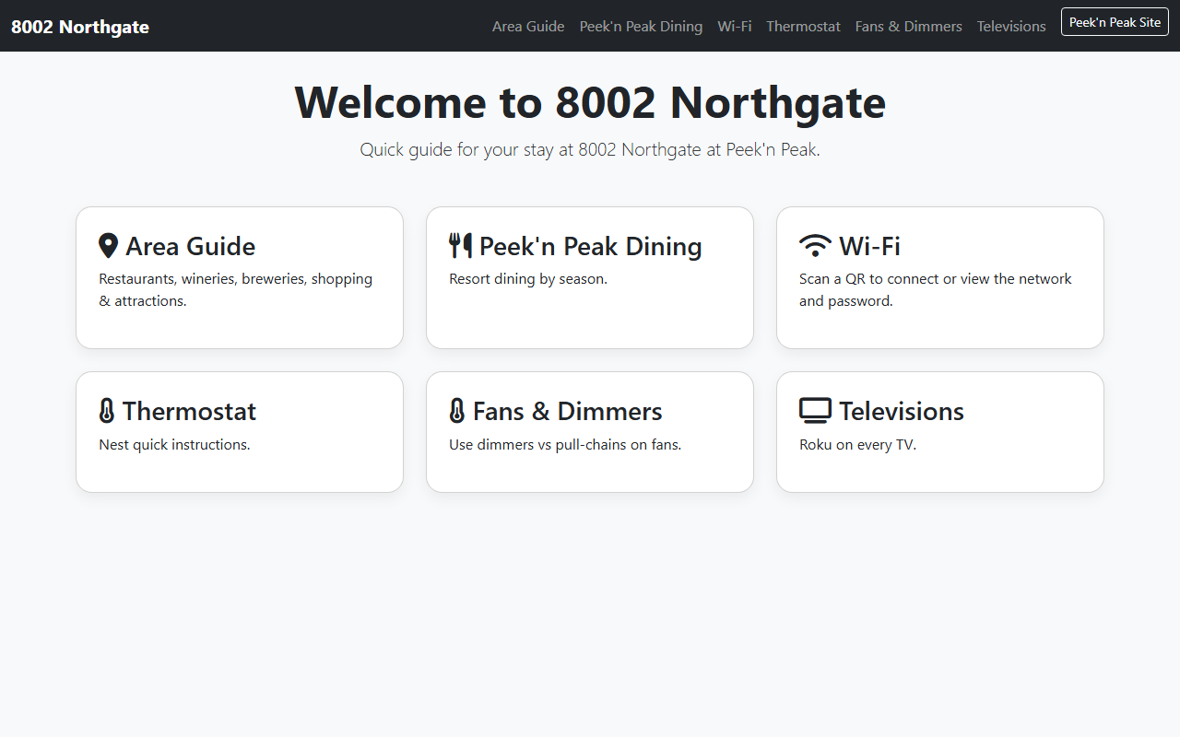Go to Wi-Fi via the top navigation
The height and width of the screenshot is (737, 1180).
click(x=735, y=26)
